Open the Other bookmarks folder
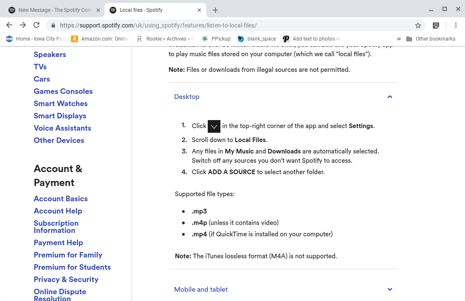 [431, 39]
